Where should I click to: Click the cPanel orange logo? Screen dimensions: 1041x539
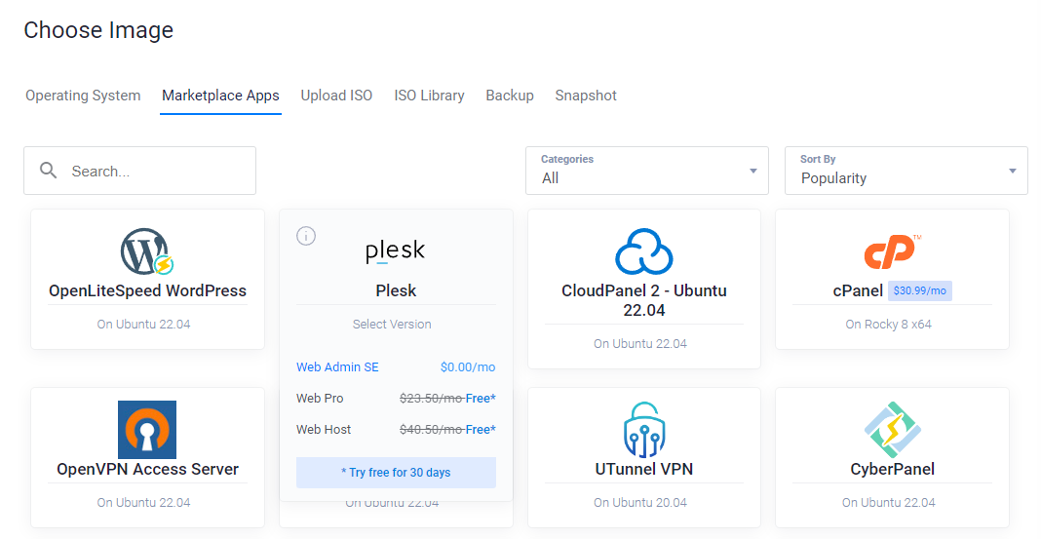[x=892, y=251]
